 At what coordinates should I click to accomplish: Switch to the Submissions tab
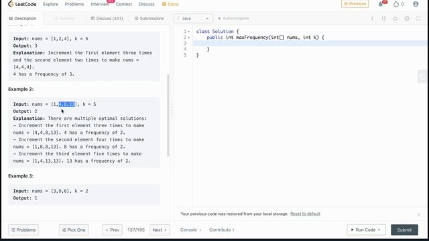point(149,18)
